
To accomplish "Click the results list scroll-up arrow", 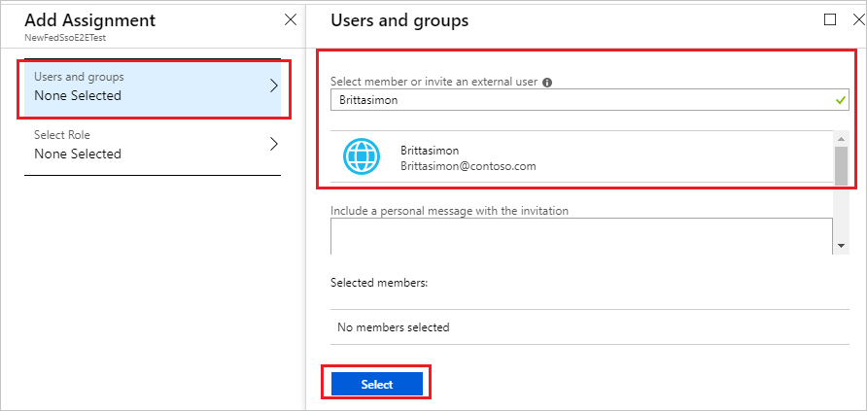I will pos(841,138).
